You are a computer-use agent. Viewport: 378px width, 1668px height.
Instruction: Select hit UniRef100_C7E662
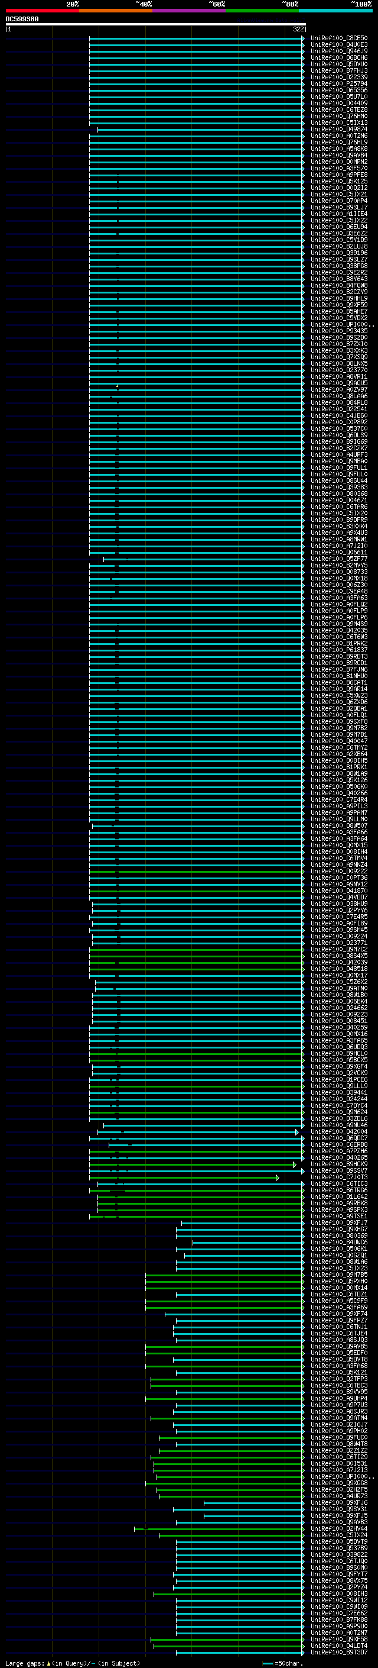(x=339, y=1613)
